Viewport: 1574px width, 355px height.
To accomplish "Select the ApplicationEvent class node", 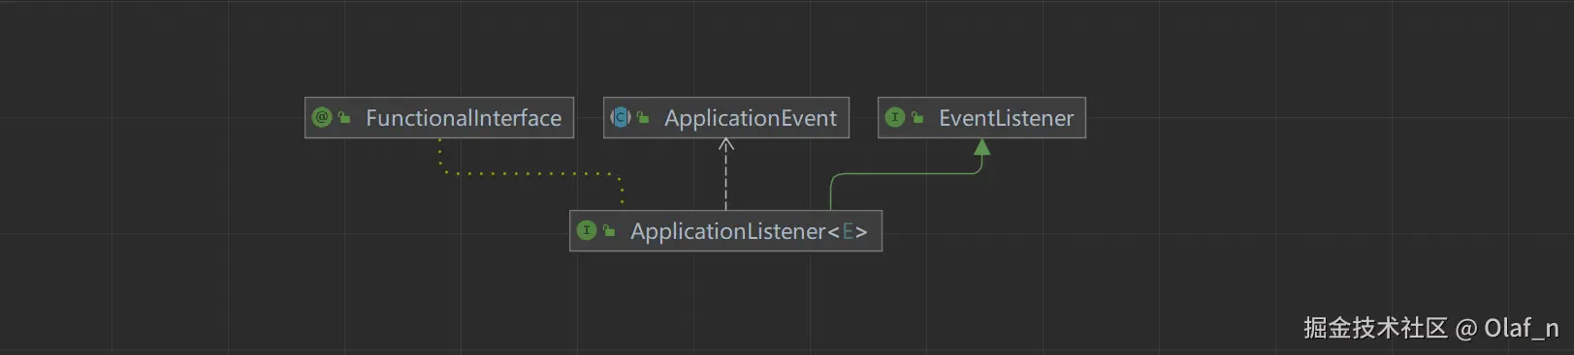I will (726, 118).
